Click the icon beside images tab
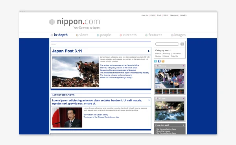The width and height of the screenshot is (236, 145). (172, 35)
